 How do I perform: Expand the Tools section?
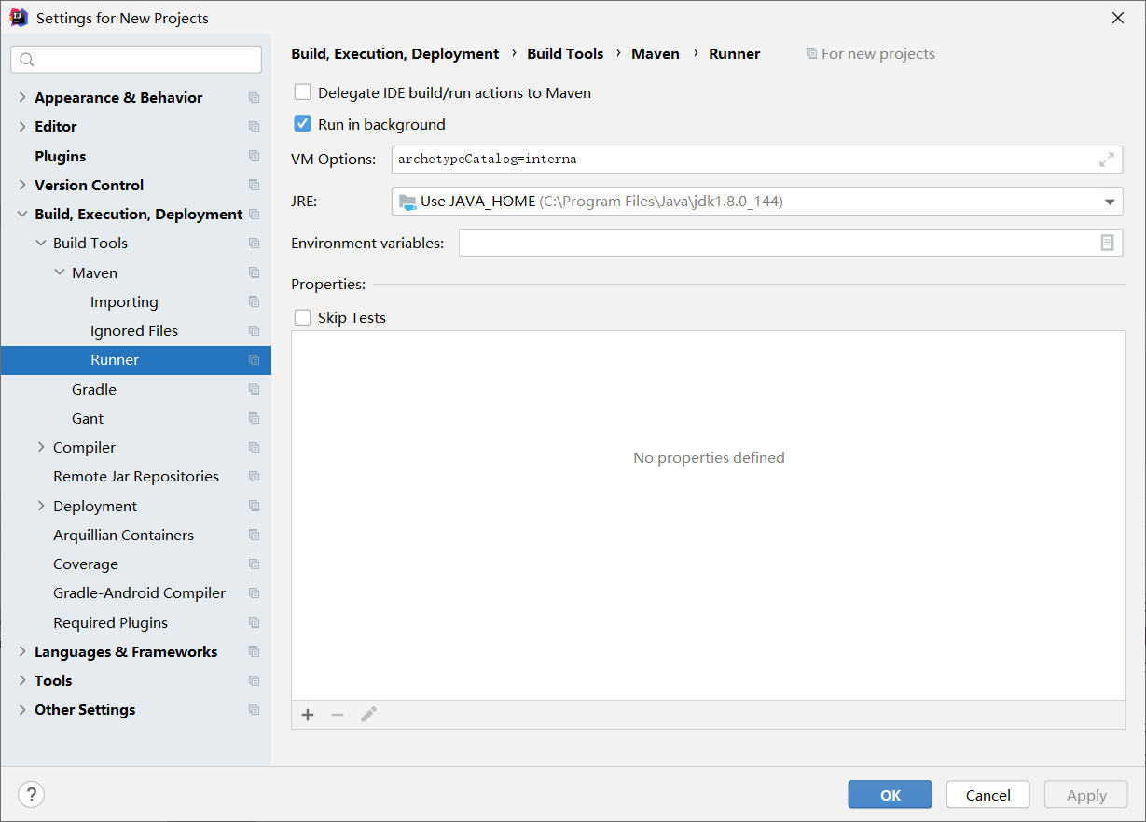(x=22, y=680)
